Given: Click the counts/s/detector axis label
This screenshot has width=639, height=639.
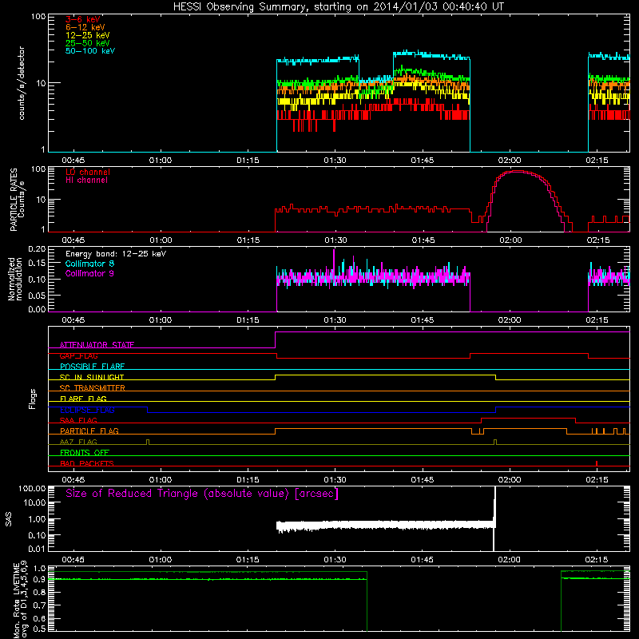Looking at the screenshot, I should point(22,83).
